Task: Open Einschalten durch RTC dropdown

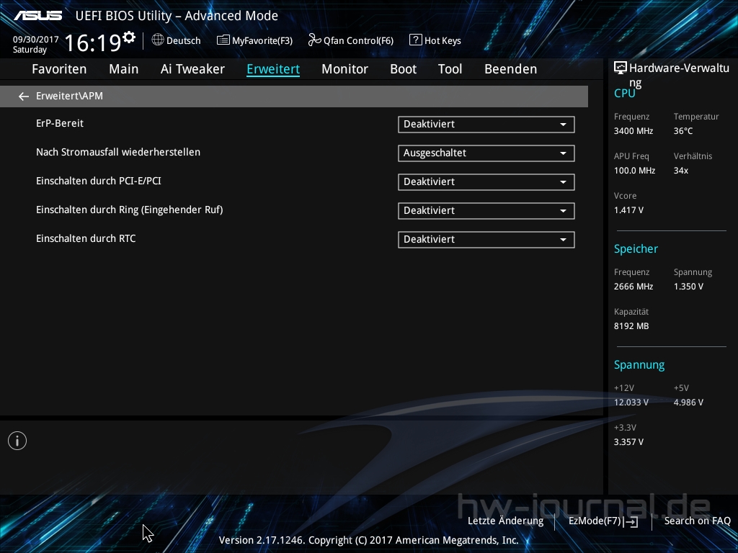Action: [x=486, y=239]
